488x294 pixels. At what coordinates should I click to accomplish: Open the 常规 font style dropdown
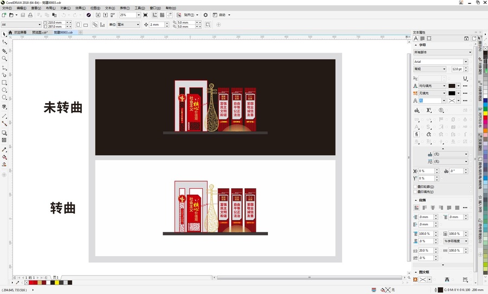pos(444,69)
